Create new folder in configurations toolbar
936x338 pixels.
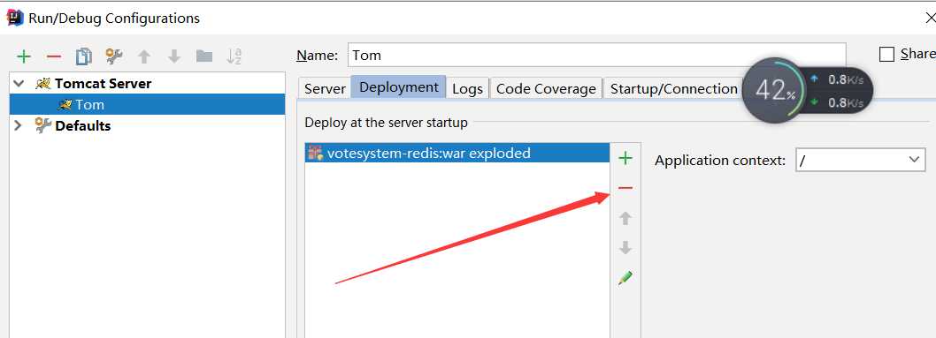coord(204,56)
